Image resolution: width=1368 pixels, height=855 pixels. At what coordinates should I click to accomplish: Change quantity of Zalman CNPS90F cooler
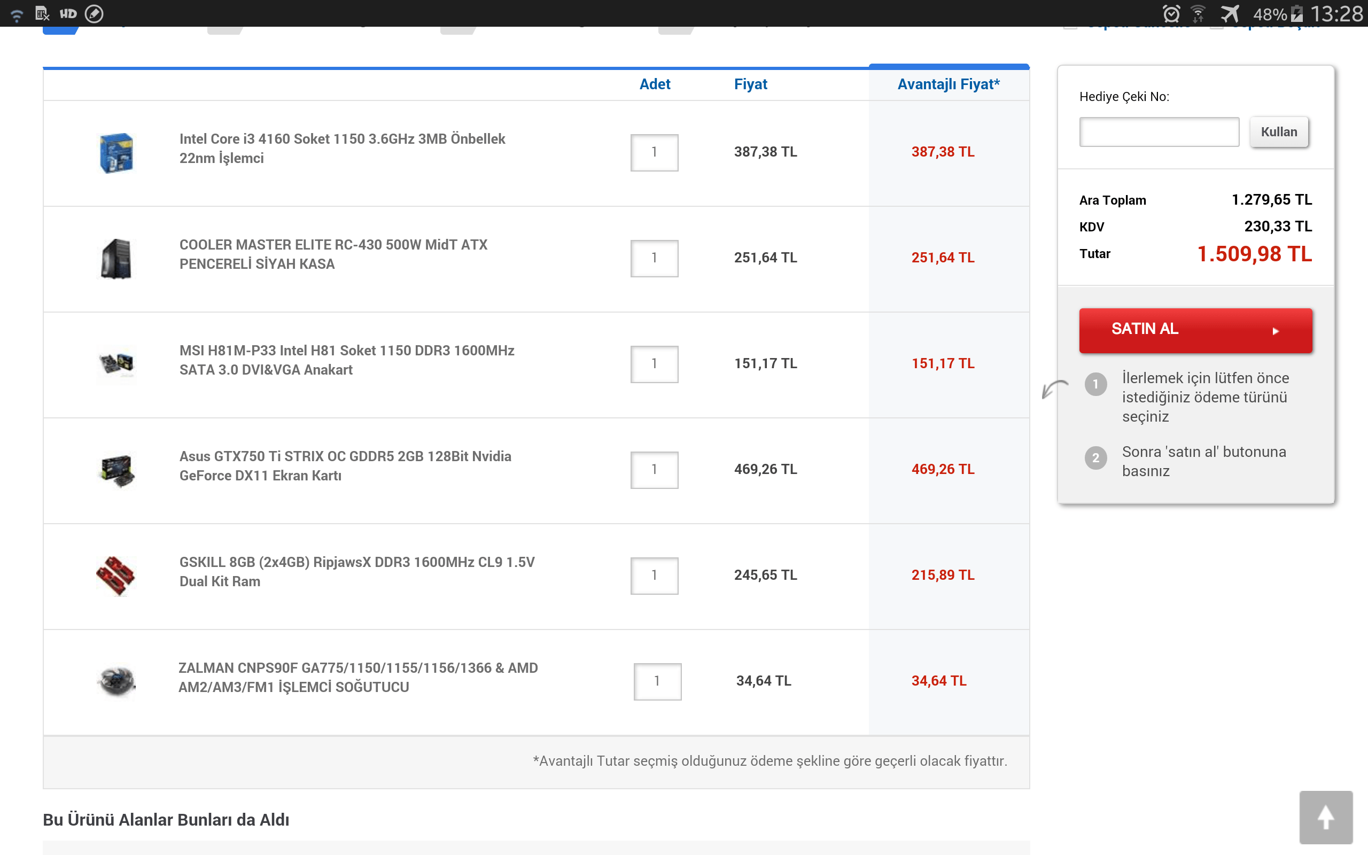point(657,681)
